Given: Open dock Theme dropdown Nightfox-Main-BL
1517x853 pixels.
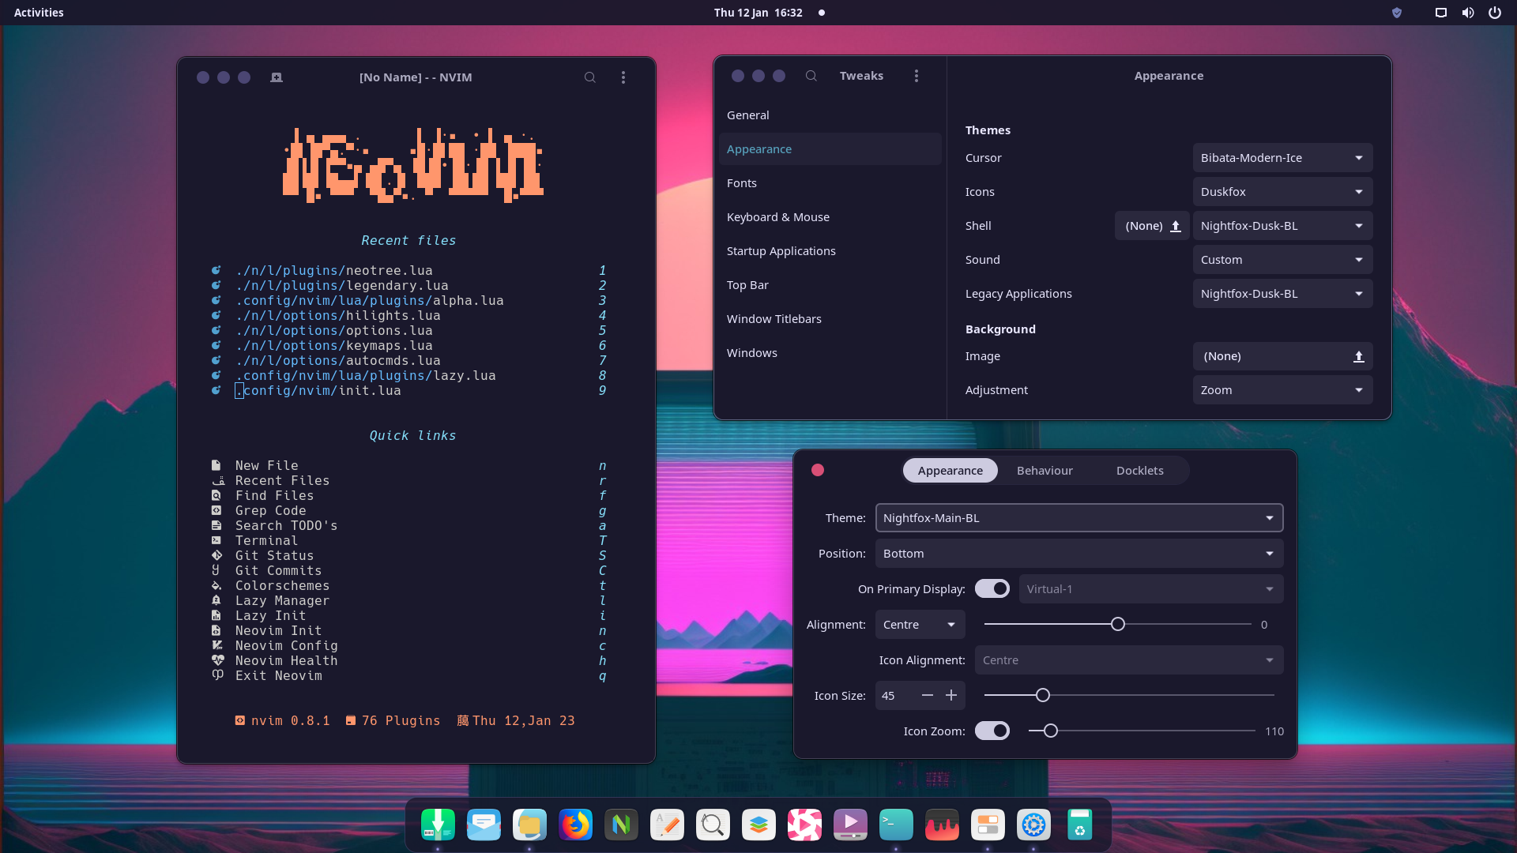Looking at the screenshot, I should click(x=1079, y=518).
